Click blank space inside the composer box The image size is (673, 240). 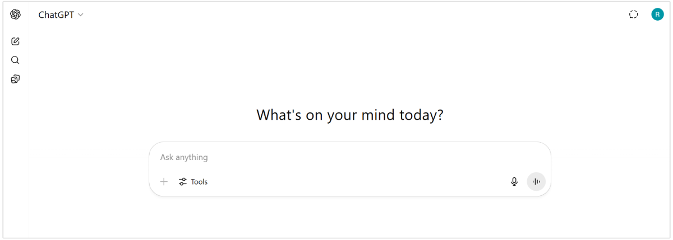359,181
